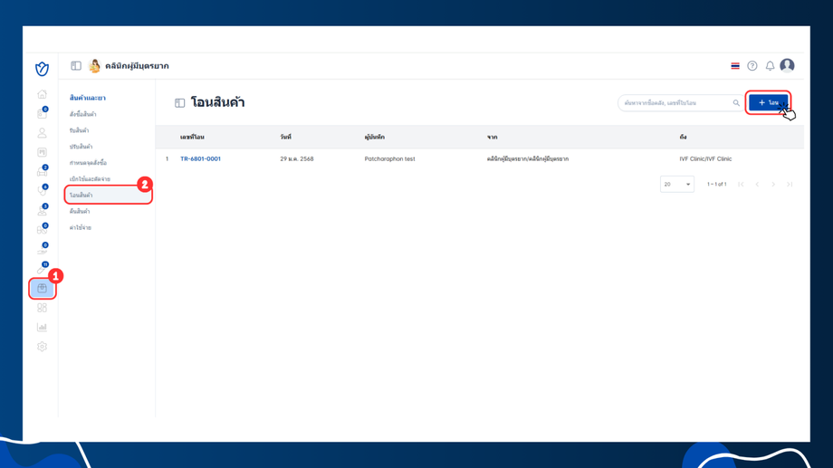
Task: Go to the next page arrow
Action: click(x=773, y=185)
